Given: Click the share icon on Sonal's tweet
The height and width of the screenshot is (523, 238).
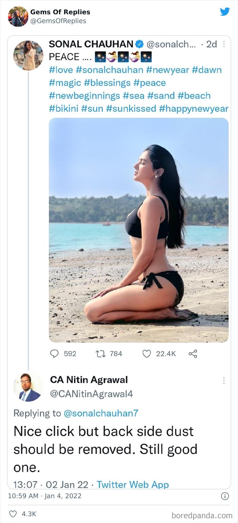Looking at the screenshot, I should (x=193, y=354).
